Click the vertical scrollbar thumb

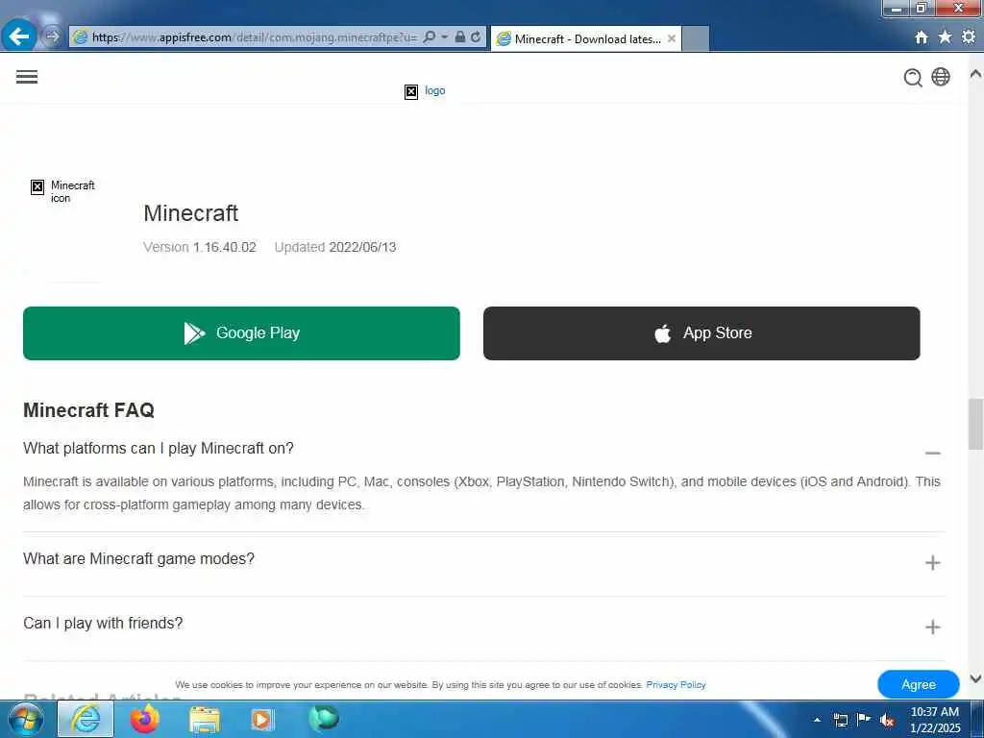[975, 424]
